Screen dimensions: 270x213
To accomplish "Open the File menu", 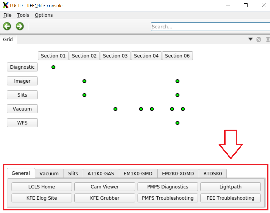I will pos(7,15).
